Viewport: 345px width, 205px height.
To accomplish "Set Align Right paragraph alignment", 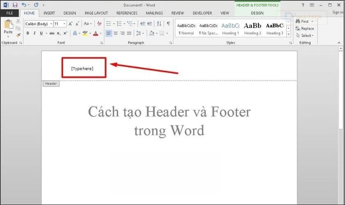I will (122, 33).
